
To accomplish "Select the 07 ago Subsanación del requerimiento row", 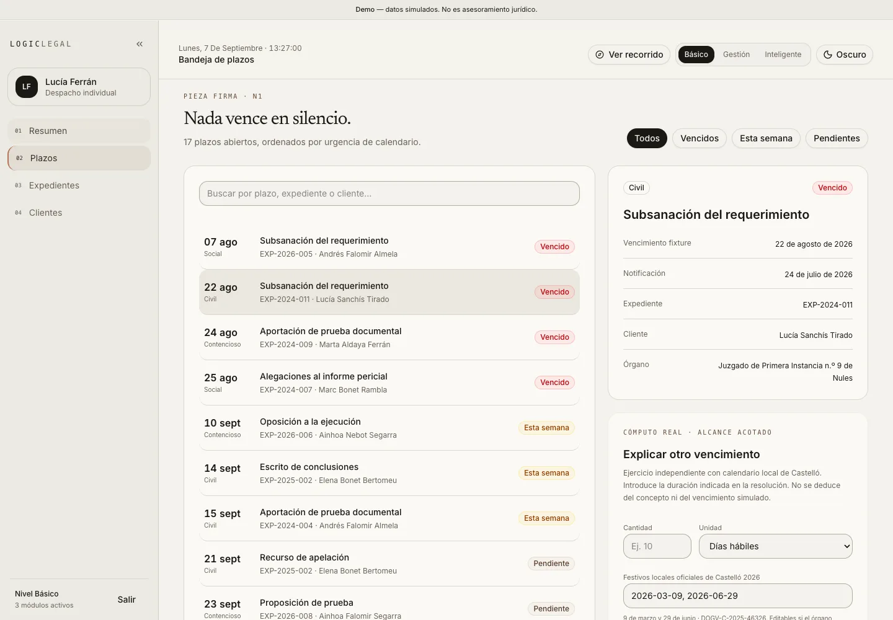I will tap(389, 247).
